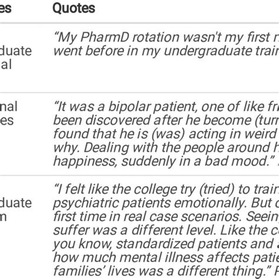Viewport: 279px width, 279px height.
Task: Click the line 'found that he is (was) acting'
Action: click(166, 134)
